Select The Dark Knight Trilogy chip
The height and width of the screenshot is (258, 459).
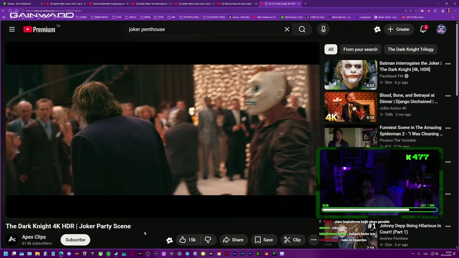click(411, 49)
